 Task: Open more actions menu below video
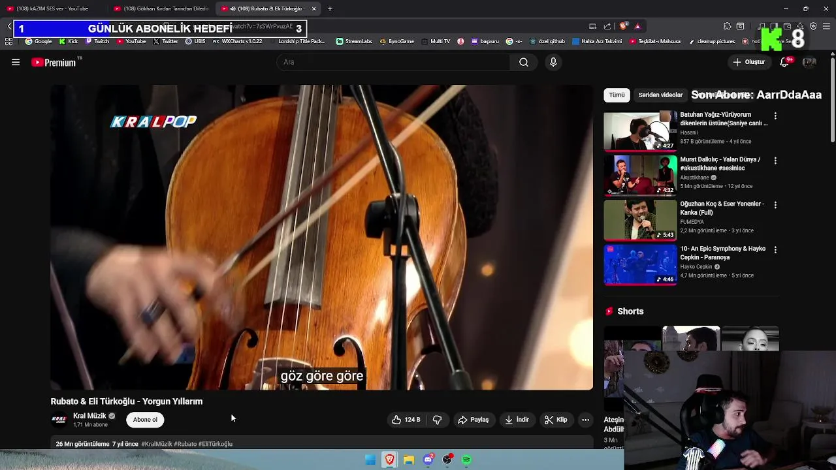[586, 420]
